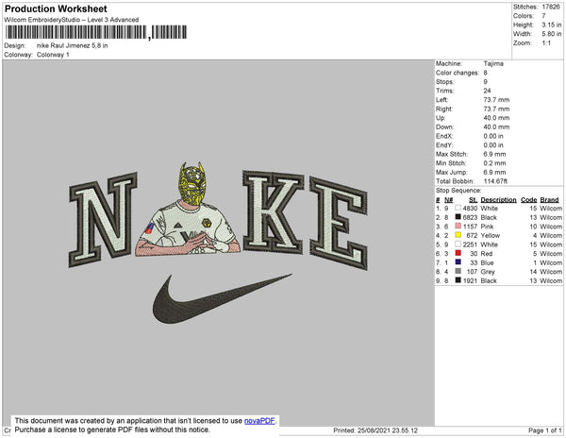Select the pink color swatch in stop sequence
Image resolution: width=566 pixels, height=438 pixels.
click(x=458, y=226)
